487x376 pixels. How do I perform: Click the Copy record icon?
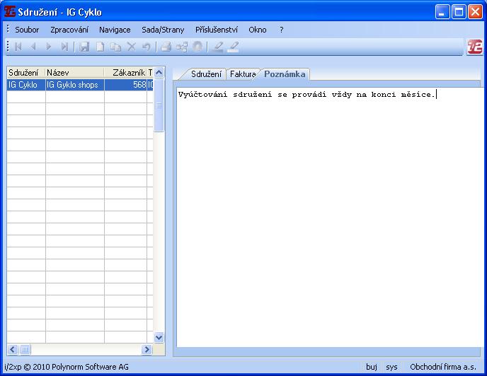pyautogui.click(x=116, y=47)
